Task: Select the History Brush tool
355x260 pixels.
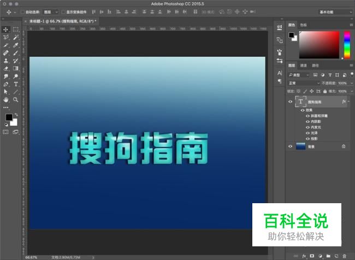Action: click(16, 61)
